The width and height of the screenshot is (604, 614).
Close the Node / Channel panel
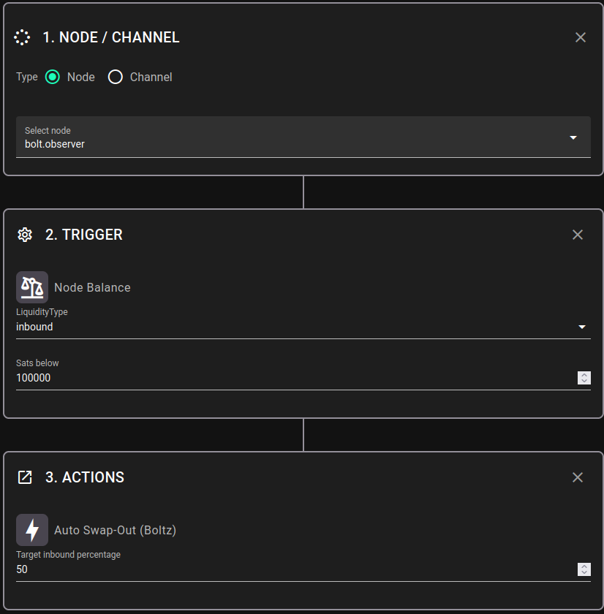(581, 37)
